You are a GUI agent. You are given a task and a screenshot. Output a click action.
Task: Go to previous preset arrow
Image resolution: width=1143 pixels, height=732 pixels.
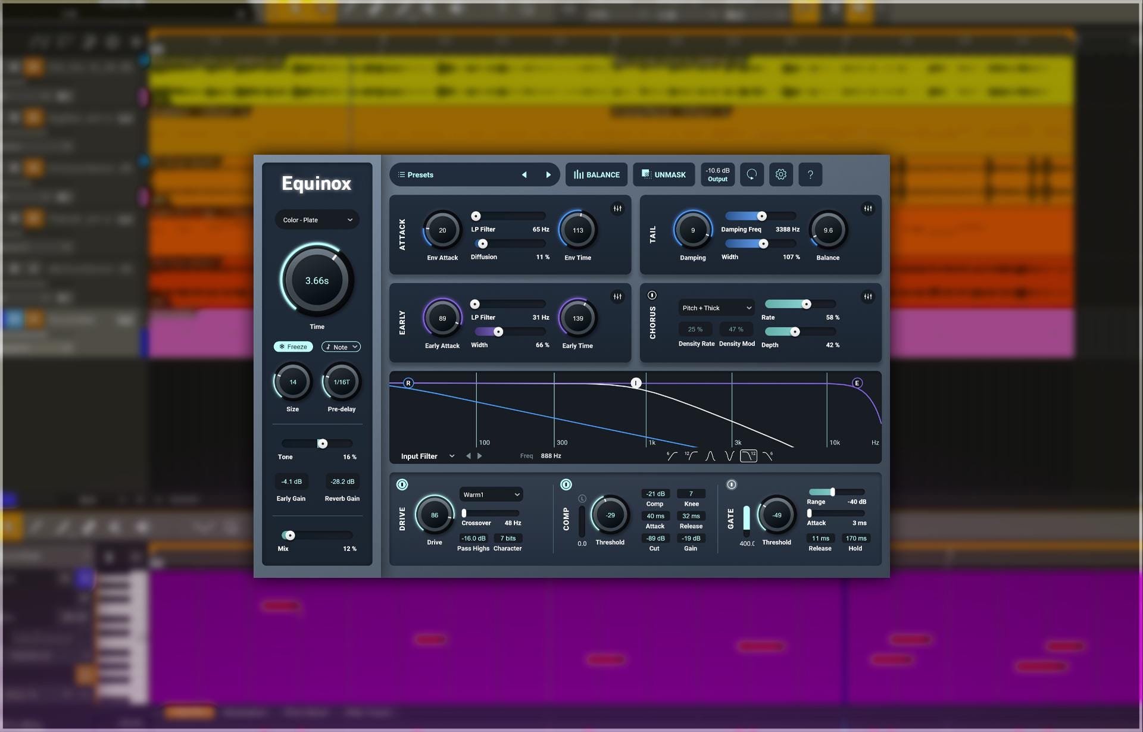pos(524,175)
